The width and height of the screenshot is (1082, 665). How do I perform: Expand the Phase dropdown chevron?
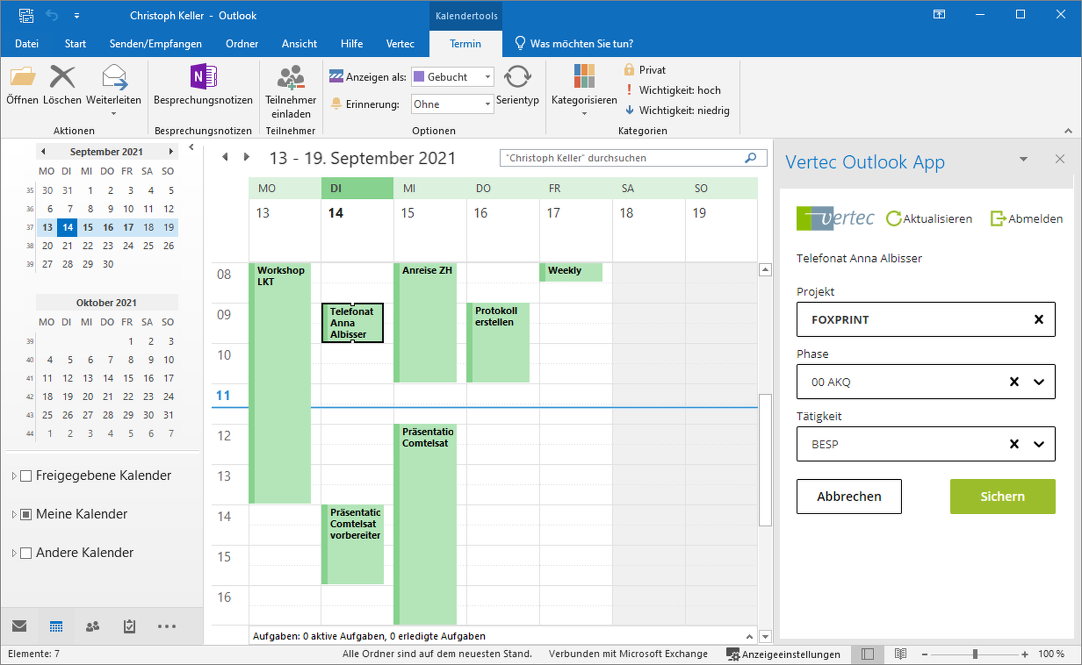[1039, 382]
